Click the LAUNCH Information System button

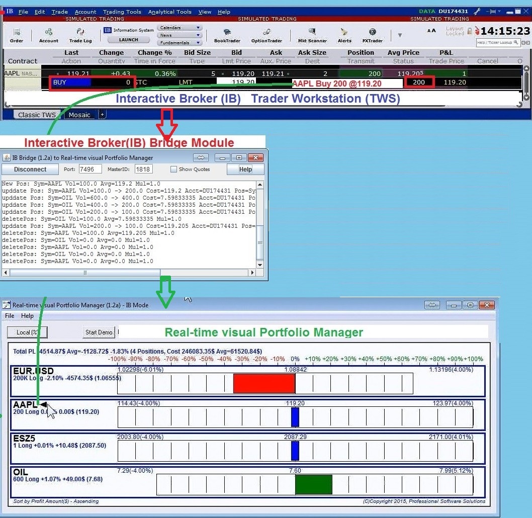[129, 40]
